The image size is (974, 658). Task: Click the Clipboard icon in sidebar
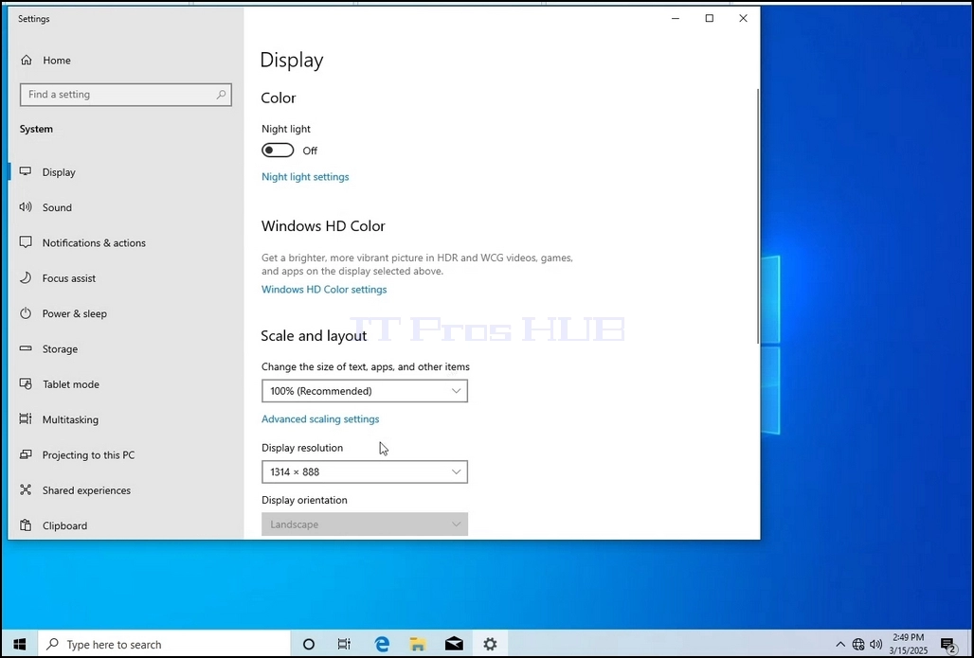(26, 525)
